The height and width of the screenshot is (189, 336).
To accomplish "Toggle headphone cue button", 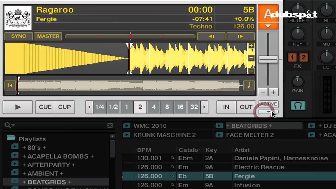I will tap(298, 106).
